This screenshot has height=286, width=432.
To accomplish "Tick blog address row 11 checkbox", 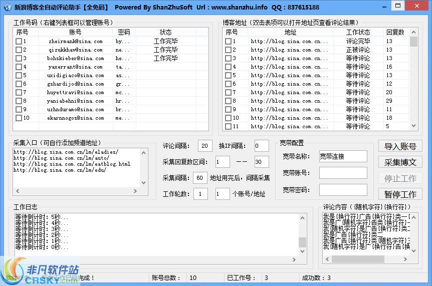I will tap(228, 126).
